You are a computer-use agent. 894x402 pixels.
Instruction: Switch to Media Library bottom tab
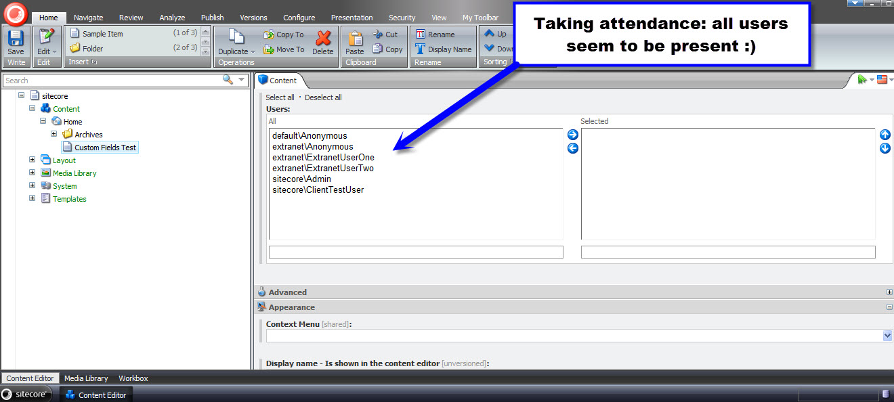(x=86, y=378)
